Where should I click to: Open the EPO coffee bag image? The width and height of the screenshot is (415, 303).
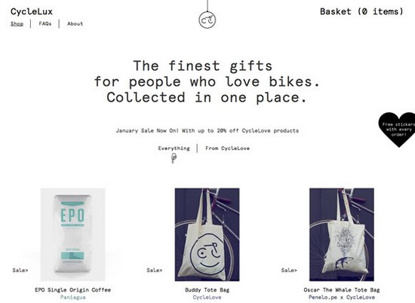click(72, 234)
